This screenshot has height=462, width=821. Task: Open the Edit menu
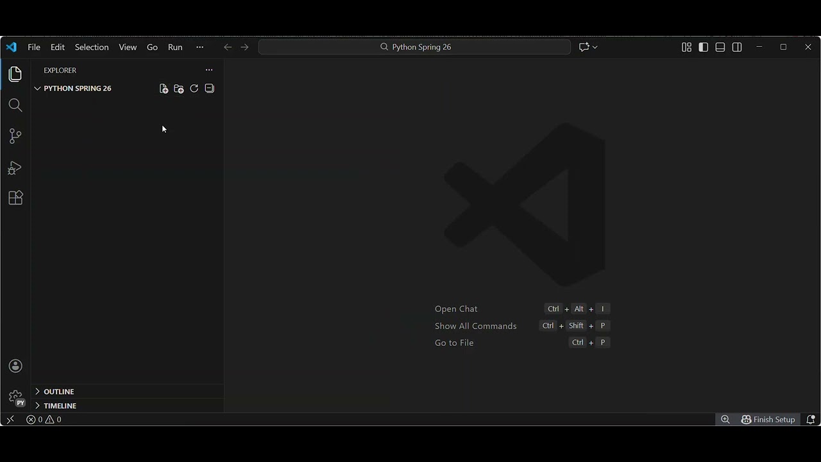(58, 47)
